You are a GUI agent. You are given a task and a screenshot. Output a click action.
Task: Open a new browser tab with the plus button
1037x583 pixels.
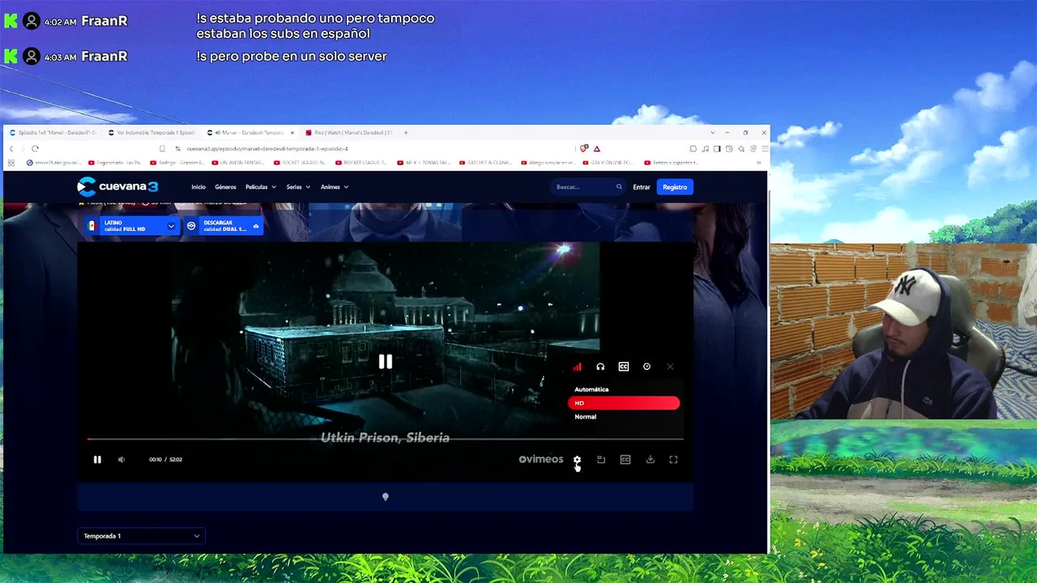[406, 133]
